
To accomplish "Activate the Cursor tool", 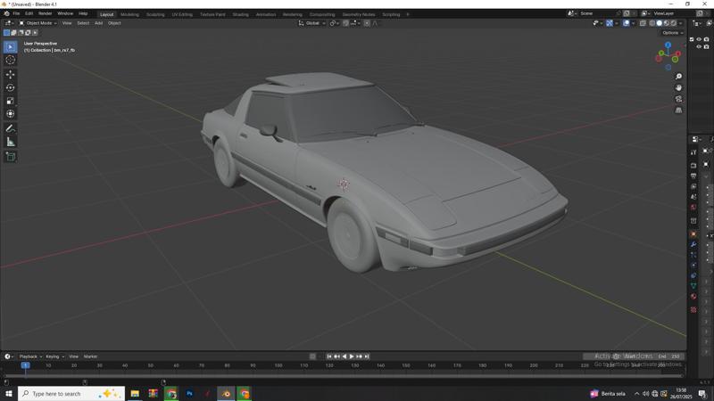I will [x=11, y=60].
